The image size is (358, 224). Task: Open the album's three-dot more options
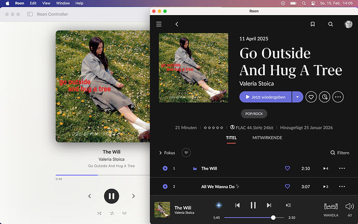[x=338, y=97]
